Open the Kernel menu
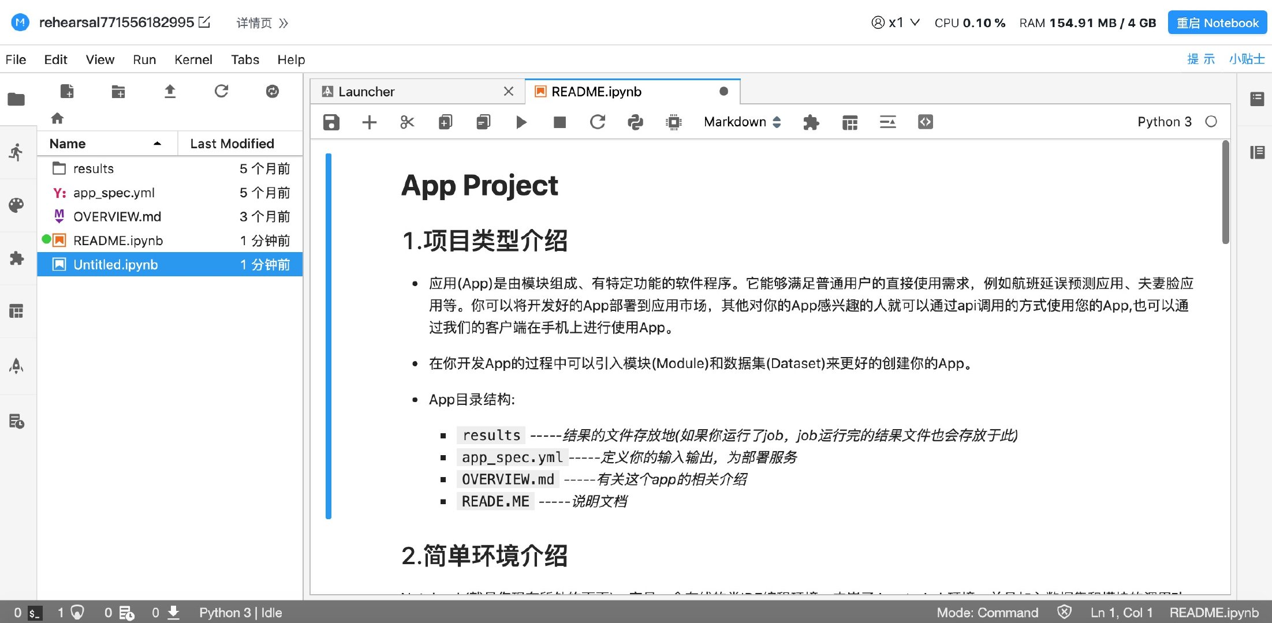The image size is (1272, 623). [x=193, y=59]
